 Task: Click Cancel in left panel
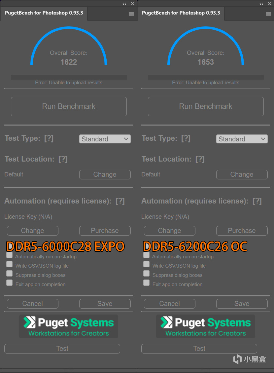point(33,304)
